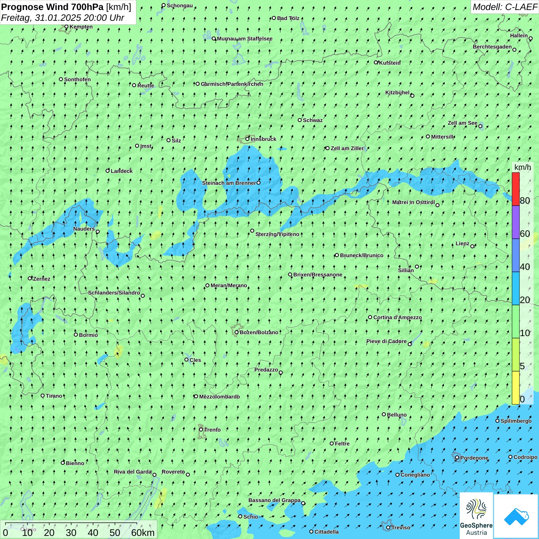Click the 'Brixen/Bressanone' label
This screenshot has width=539, height=539.
pyautogui.click(x=318, y=275)
